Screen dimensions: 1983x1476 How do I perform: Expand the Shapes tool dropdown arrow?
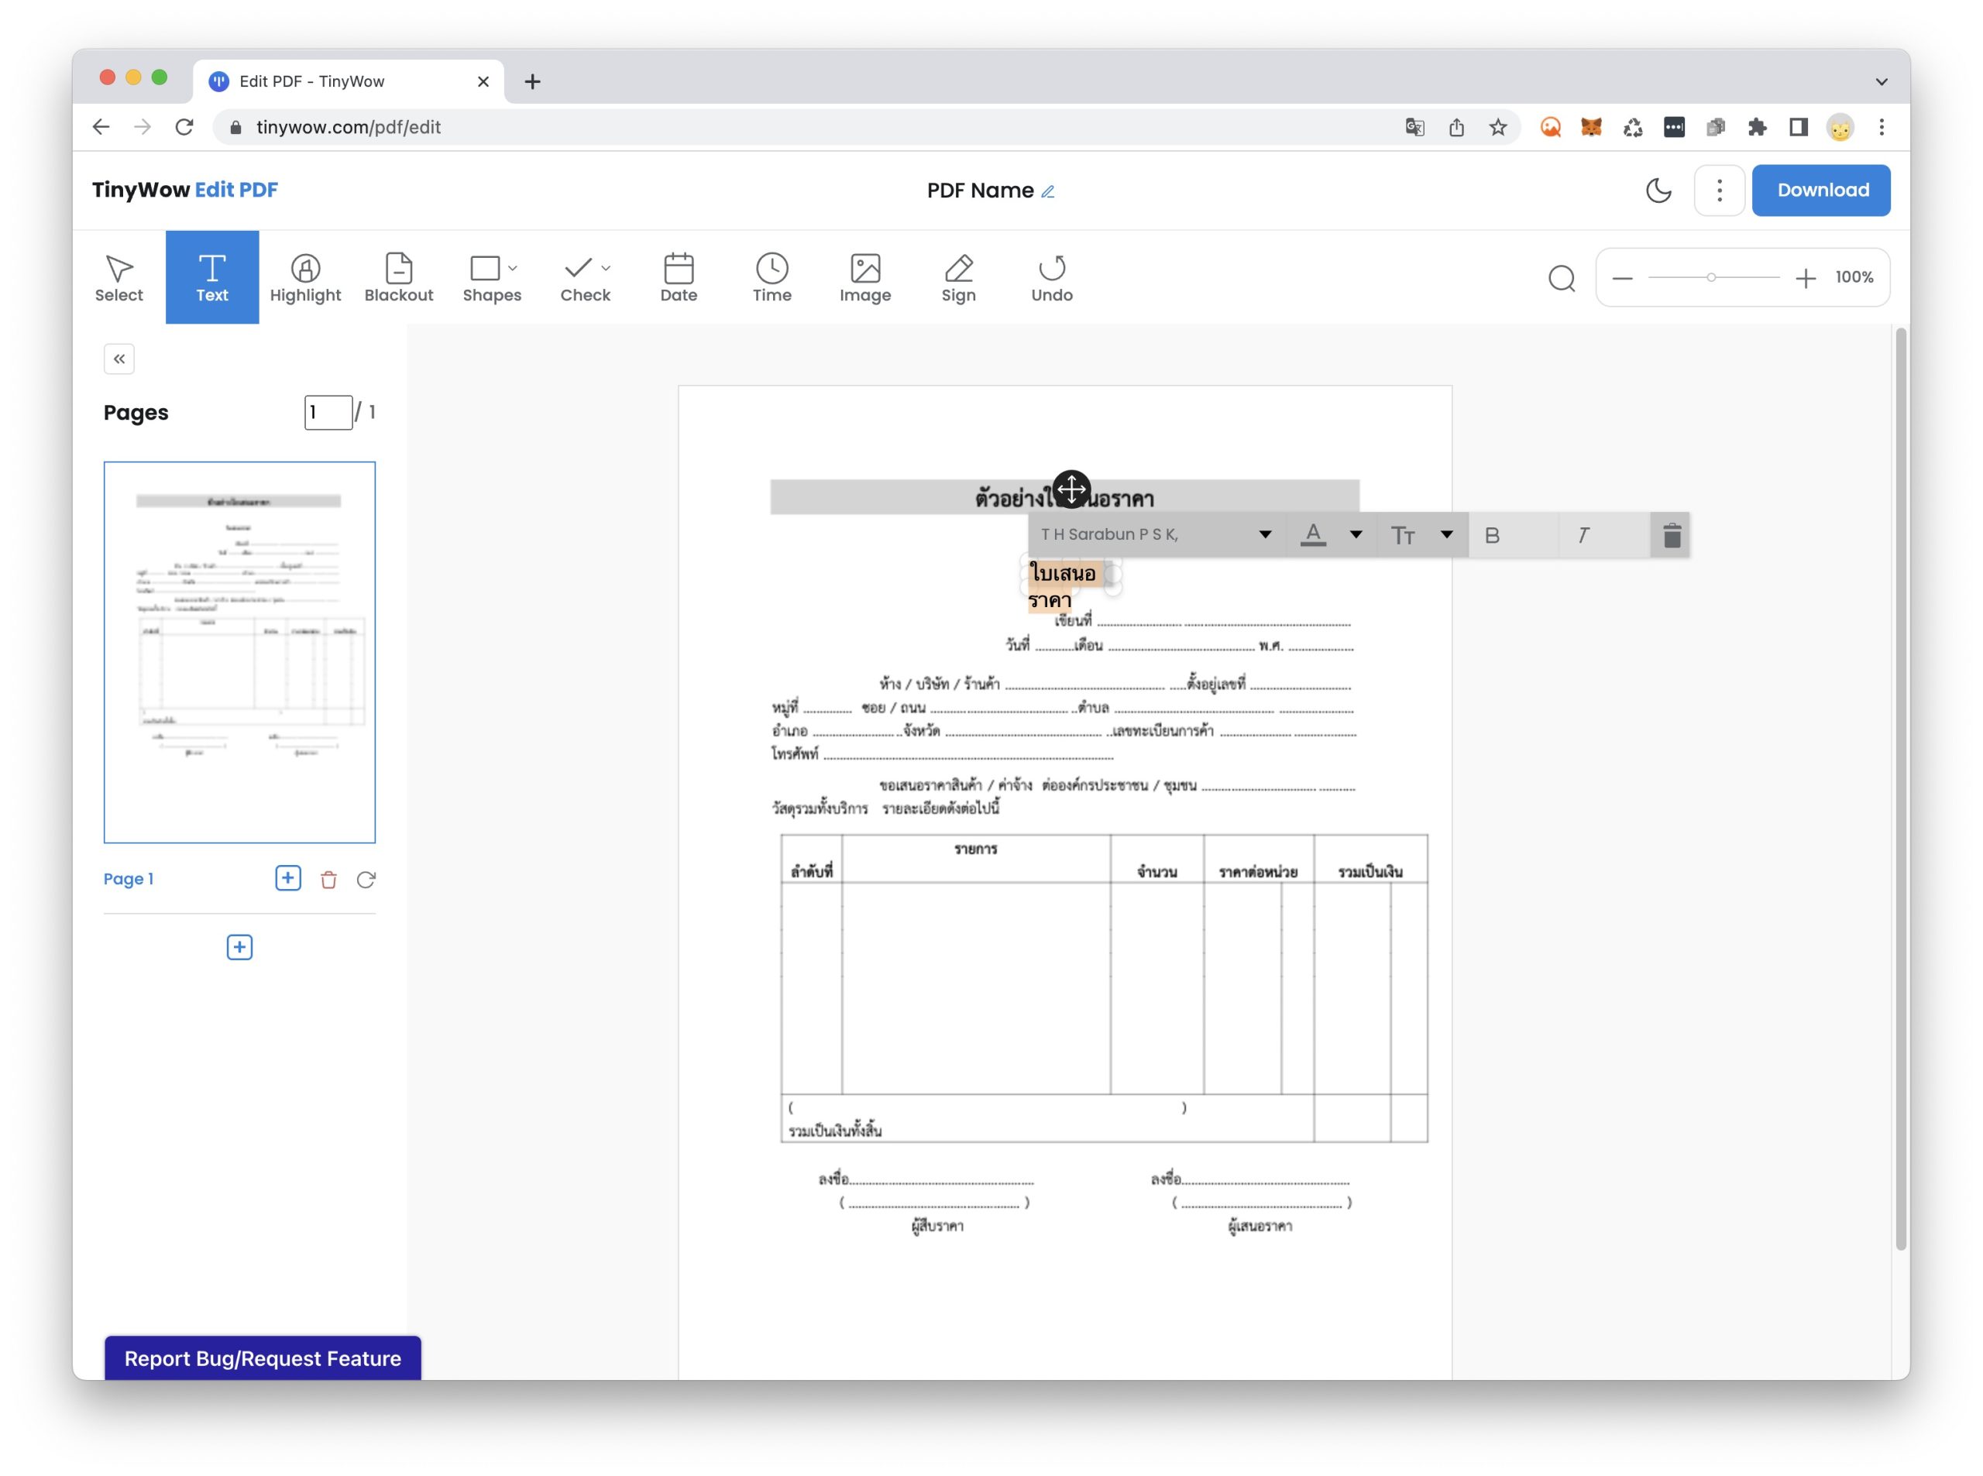(x=512, y=267)
